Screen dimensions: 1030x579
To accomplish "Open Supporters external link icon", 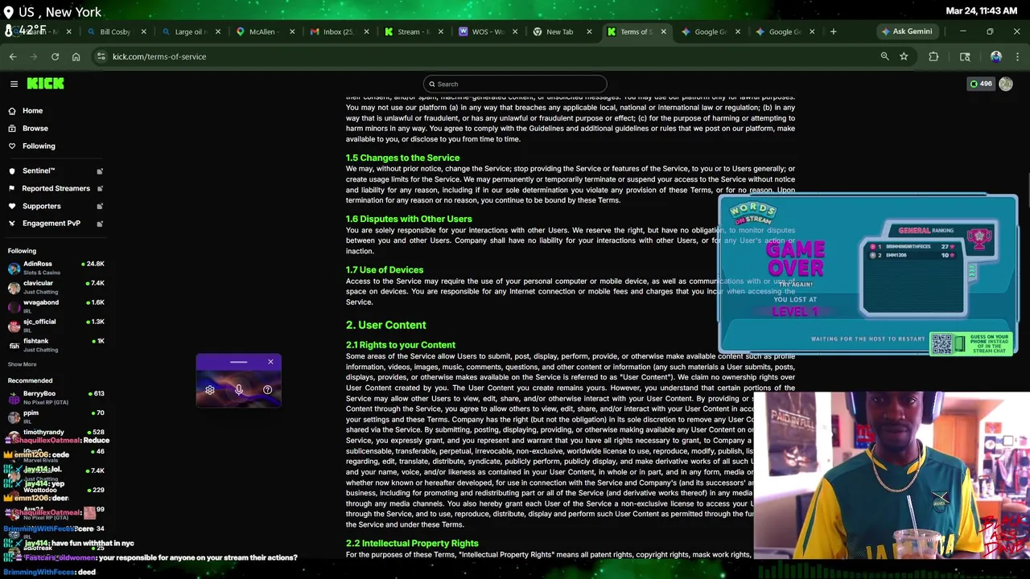I will coord(100,207).
